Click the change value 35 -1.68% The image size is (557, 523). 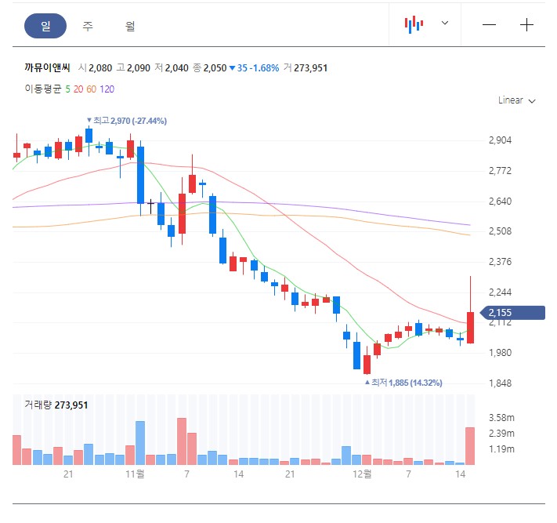tap(254, 68)
